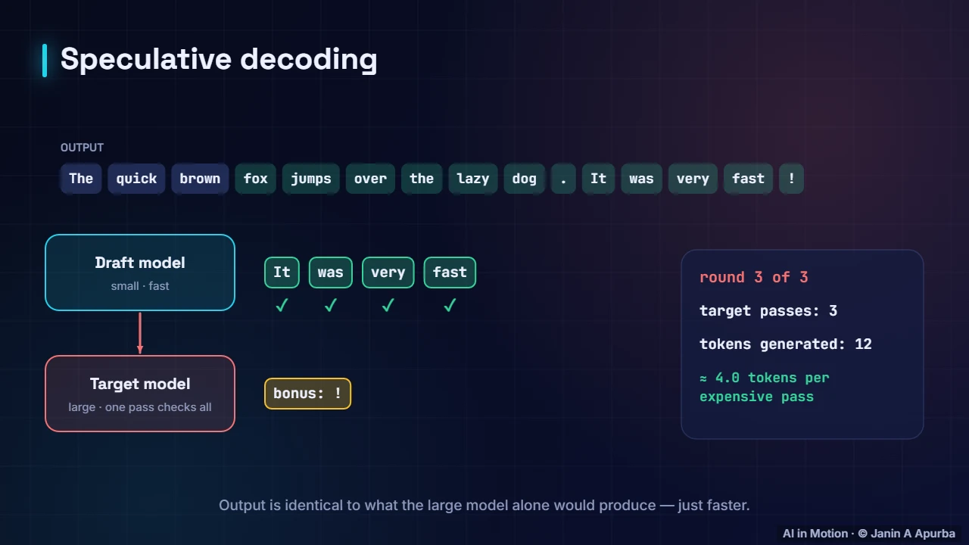Click the checkmark under drafted 'It'

(x=282, y=306)
